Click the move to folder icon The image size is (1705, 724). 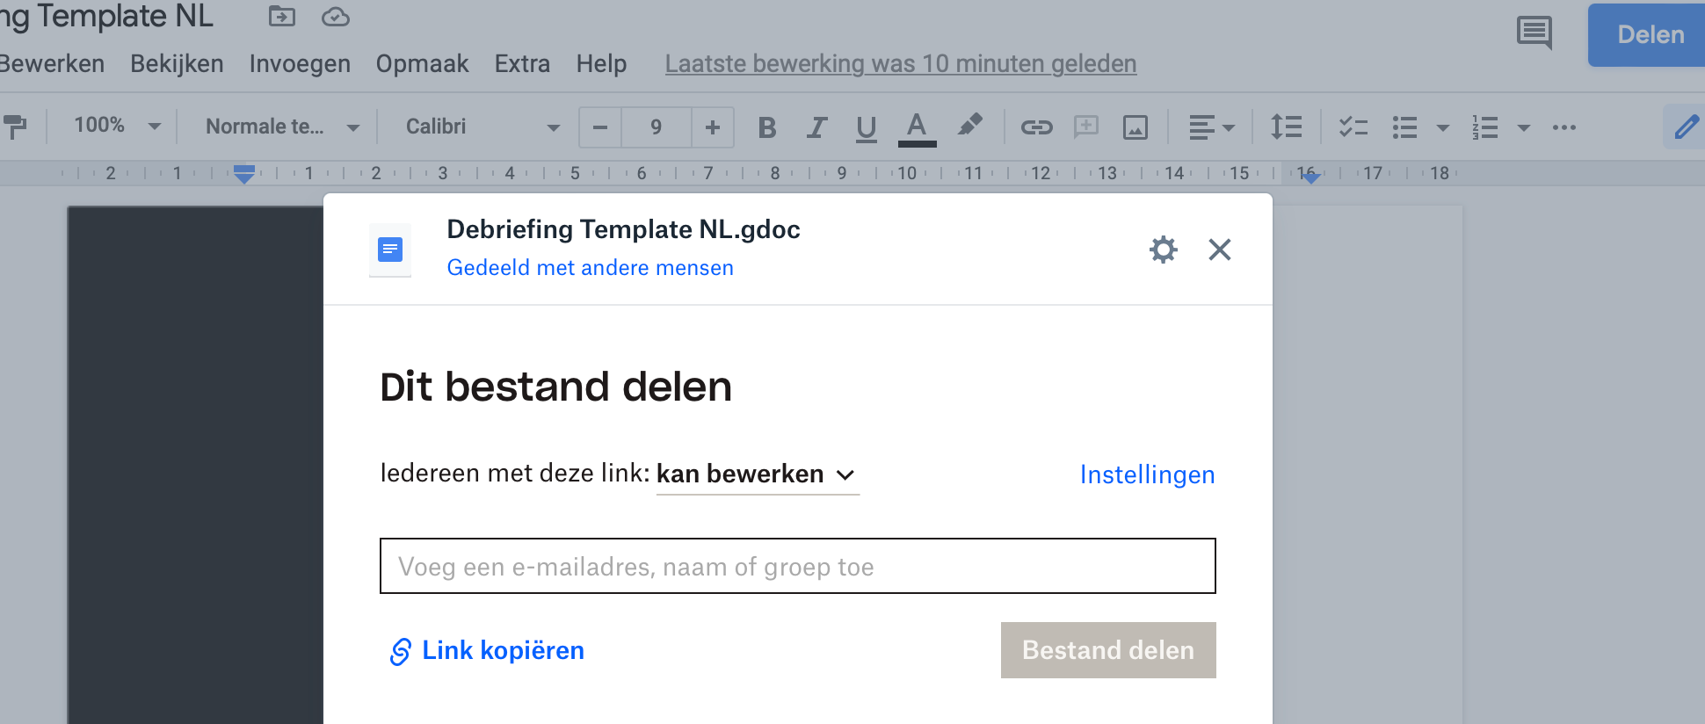[282, 16]
